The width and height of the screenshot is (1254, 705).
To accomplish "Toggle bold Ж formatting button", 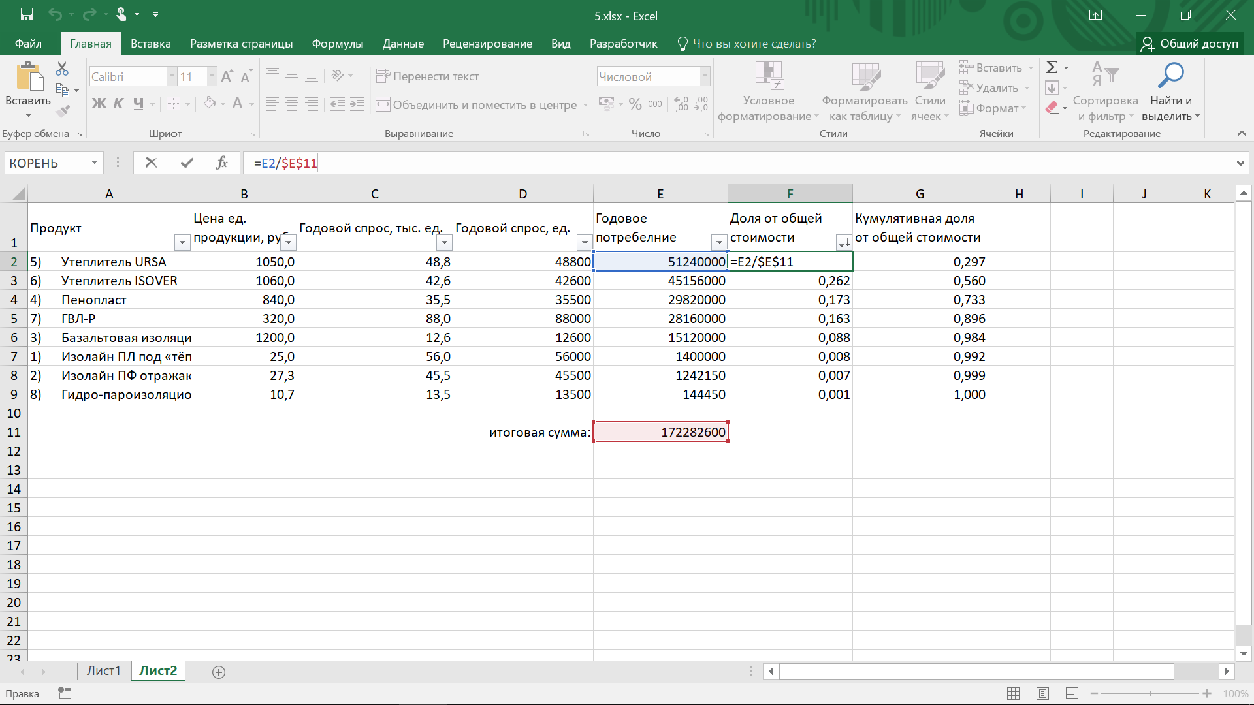I will point(99,103).
